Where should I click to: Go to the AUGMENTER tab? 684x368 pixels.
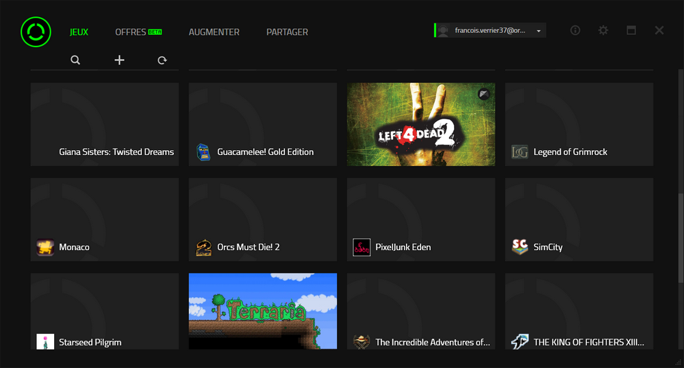(x=214, y=32)
